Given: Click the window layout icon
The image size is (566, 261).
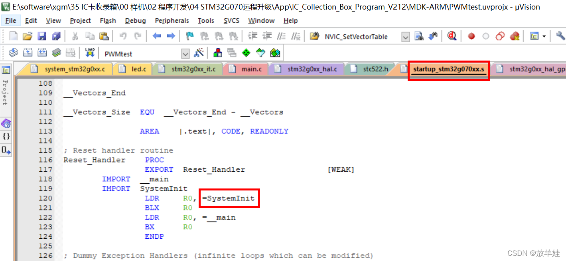Looking at the screenshot, I should click(x=534, y=36).
